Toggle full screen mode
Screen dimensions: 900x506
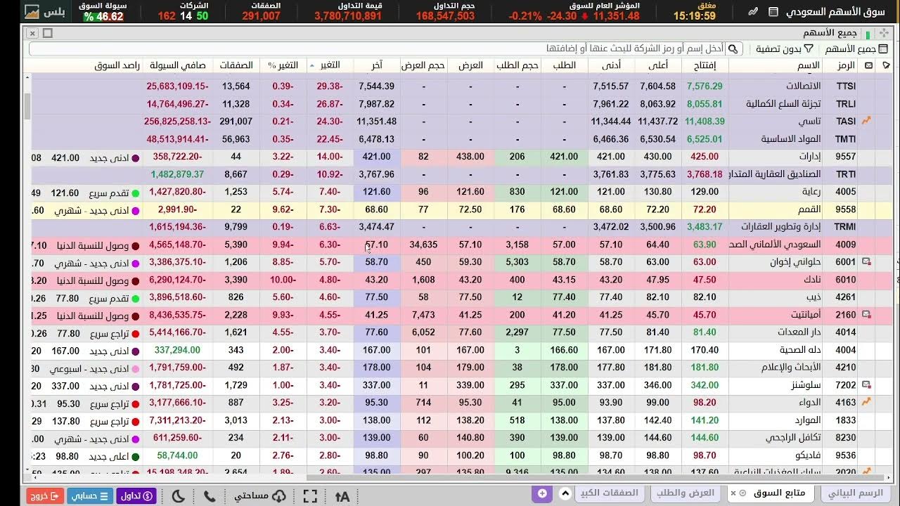310,496
